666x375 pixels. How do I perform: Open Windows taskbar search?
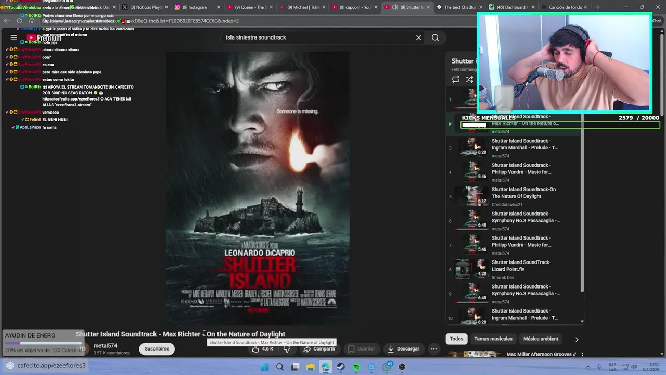pyautogui.click(x=280, y=367)
